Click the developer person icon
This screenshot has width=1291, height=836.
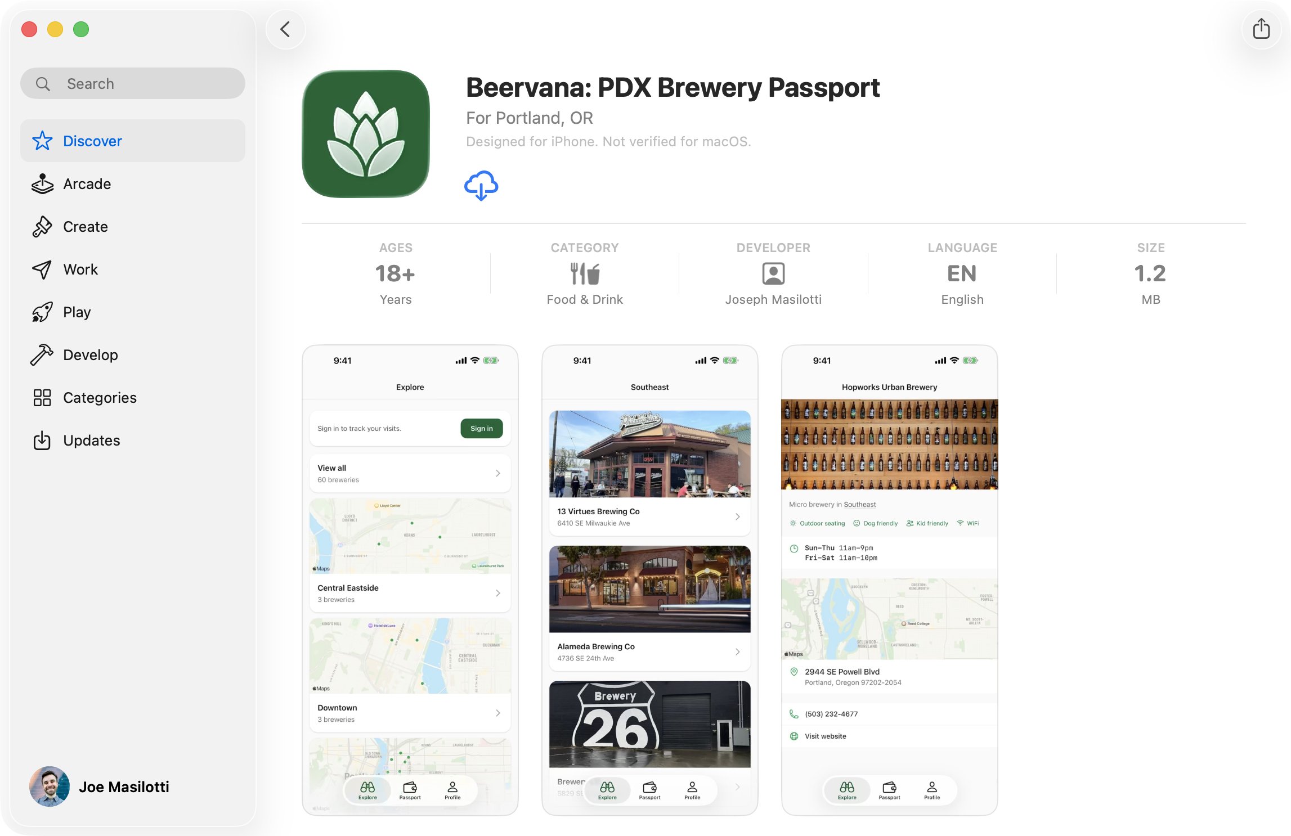pos(773,274)
